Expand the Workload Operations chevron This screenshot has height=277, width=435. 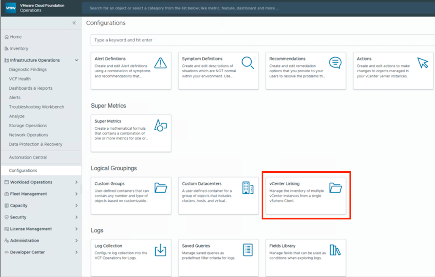click(x=77, y=182)
